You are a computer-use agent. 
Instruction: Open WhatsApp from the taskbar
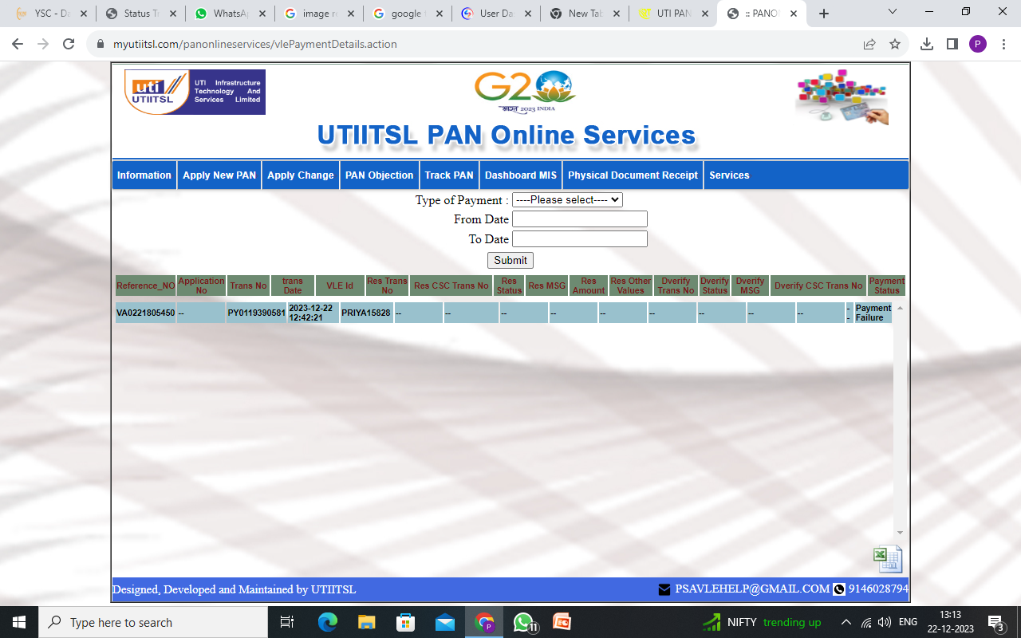tap(523, 622)
